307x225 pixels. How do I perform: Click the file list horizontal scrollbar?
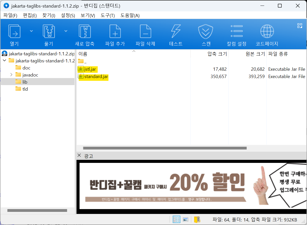[x=165, y=148]
